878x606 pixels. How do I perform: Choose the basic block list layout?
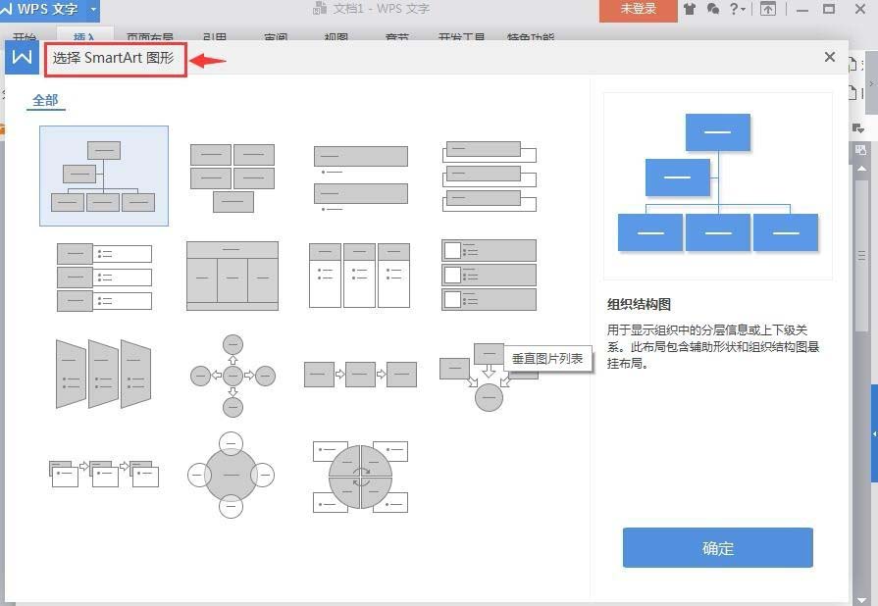(232, 177)
